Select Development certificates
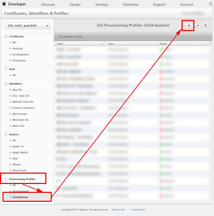The image size is (214, 216). coord(21,54)
